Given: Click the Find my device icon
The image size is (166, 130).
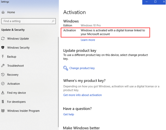Looking at the screenshot, I should point(3,93).
